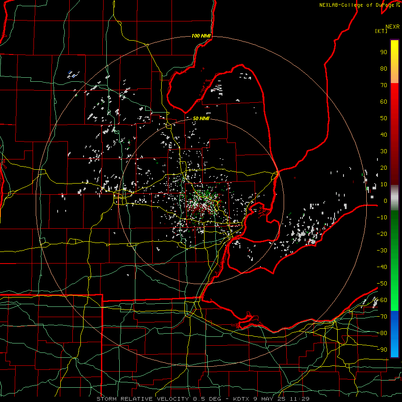Pick the gray zero-velocity segment of the scale

click(394, 198)
